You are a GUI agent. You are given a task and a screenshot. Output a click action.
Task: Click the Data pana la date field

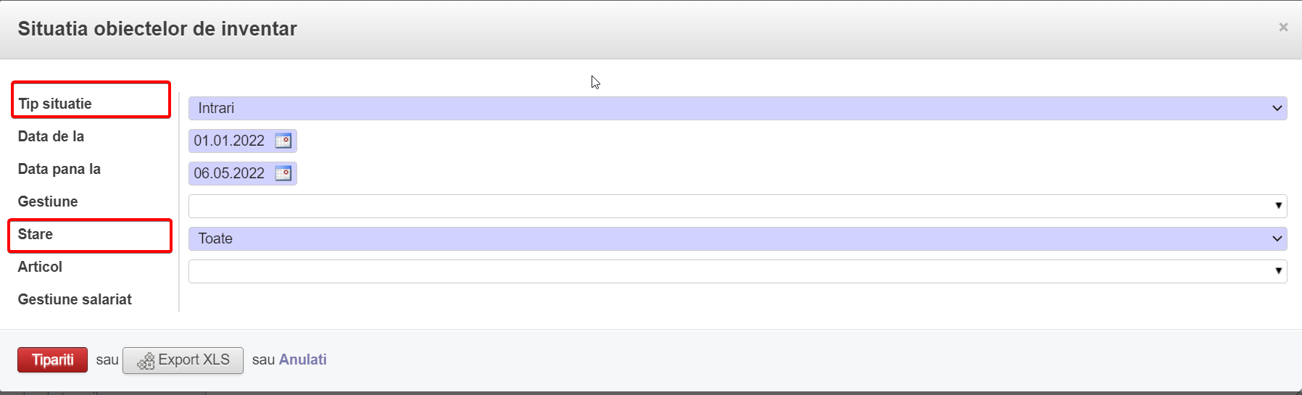(x=229, y=173)
